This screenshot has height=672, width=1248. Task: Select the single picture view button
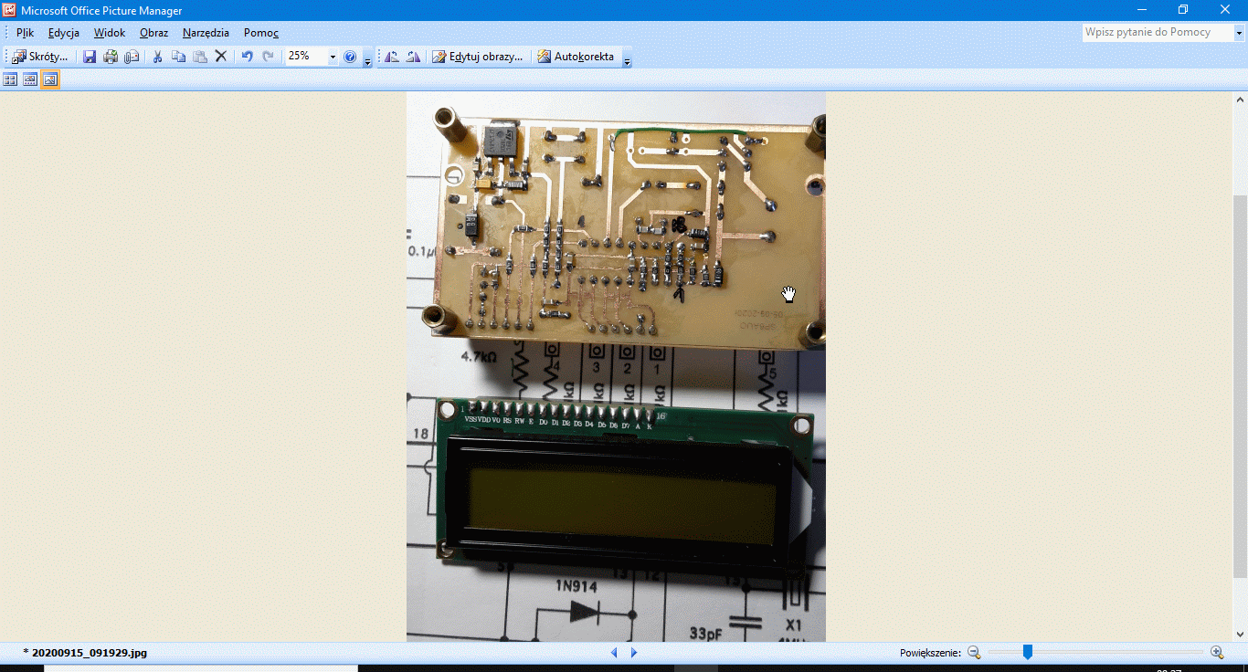pos(50,79)
